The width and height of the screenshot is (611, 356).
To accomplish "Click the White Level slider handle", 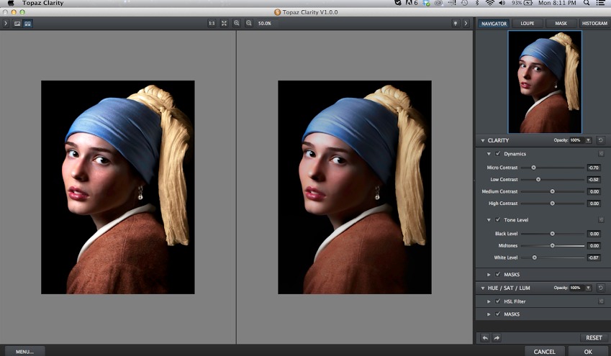I will (x=534, y=257).
